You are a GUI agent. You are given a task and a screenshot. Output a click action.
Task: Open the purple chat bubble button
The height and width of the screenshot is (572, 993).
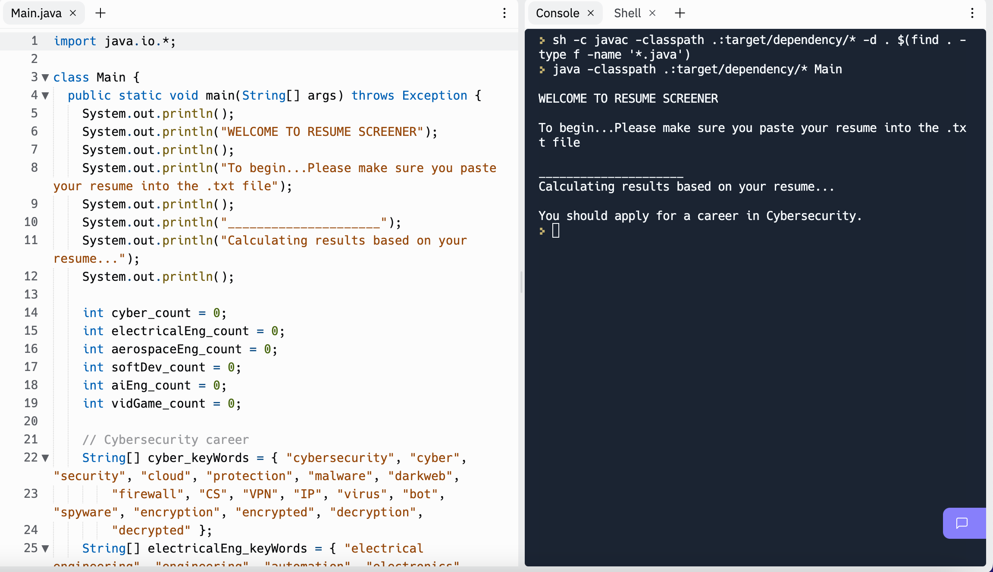point(962,523)
